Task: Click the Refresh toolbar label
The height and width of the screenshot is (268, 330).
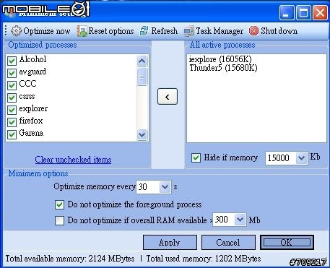Action: [x=165, y=31]
